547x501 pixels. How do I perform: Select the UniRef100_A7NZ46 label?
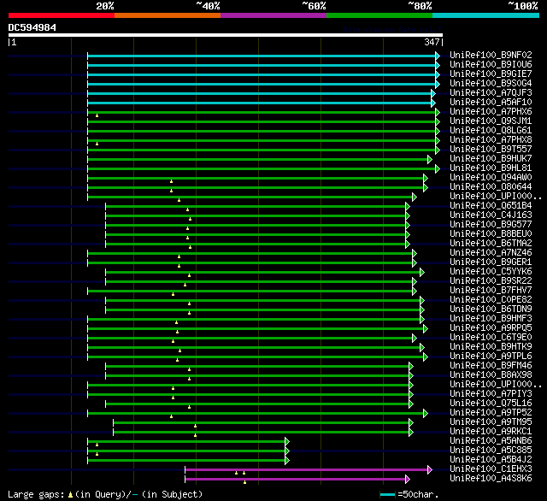tap(491, 253)
